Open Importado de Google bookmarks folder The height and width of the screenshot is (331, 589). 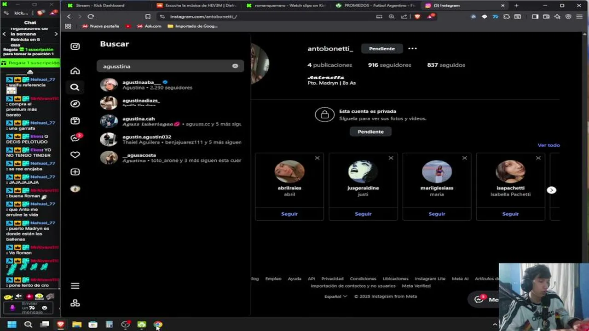[193, 26]
